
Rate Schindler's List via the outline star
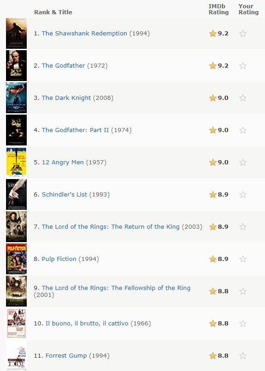click(x=243, y=195)
